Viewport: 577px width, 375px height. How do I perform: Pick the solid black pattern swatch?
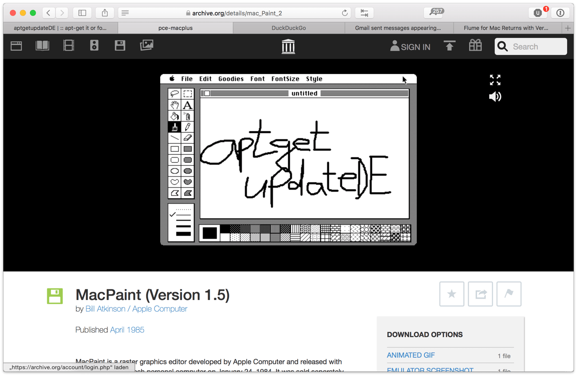pyautogui.click(x=225, y=229)
